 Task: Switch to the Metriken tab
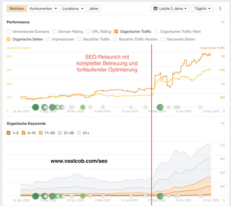(17, 9)
